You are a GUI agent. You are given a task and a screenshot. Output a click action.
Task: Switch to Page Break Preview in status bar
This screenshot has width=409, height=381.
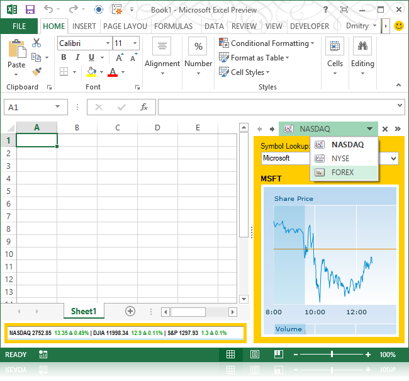279,355
